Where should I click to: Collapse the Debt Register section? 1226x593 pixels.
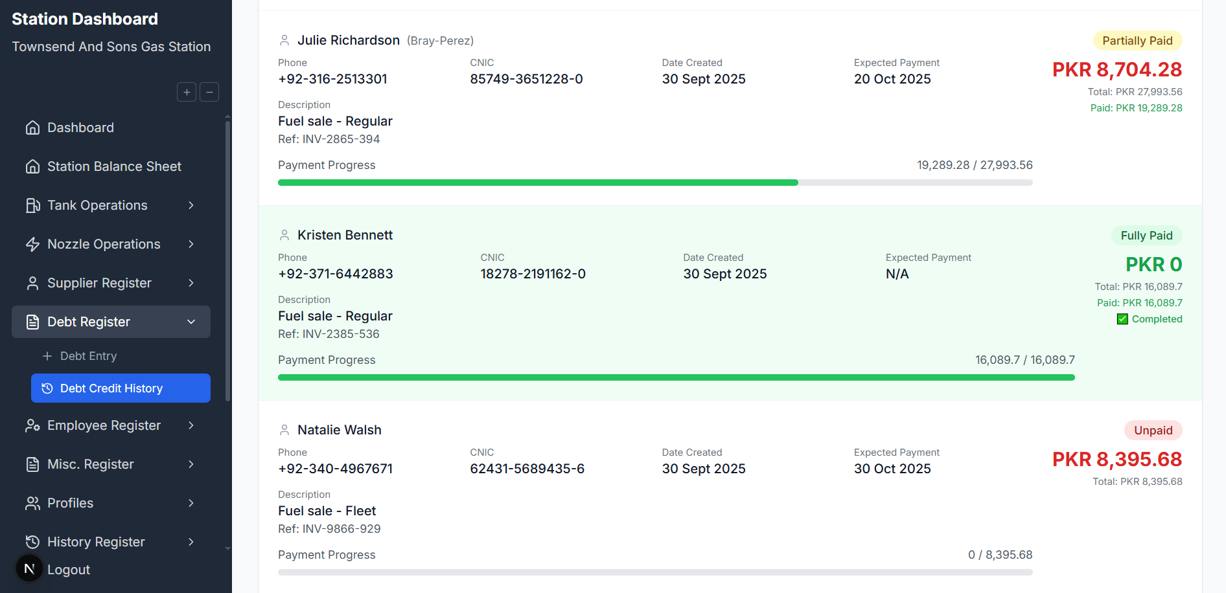[x=191, y=322]
